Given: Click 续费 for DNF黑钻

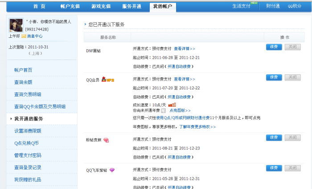Looking at the screenshot, I should [274, 47].
